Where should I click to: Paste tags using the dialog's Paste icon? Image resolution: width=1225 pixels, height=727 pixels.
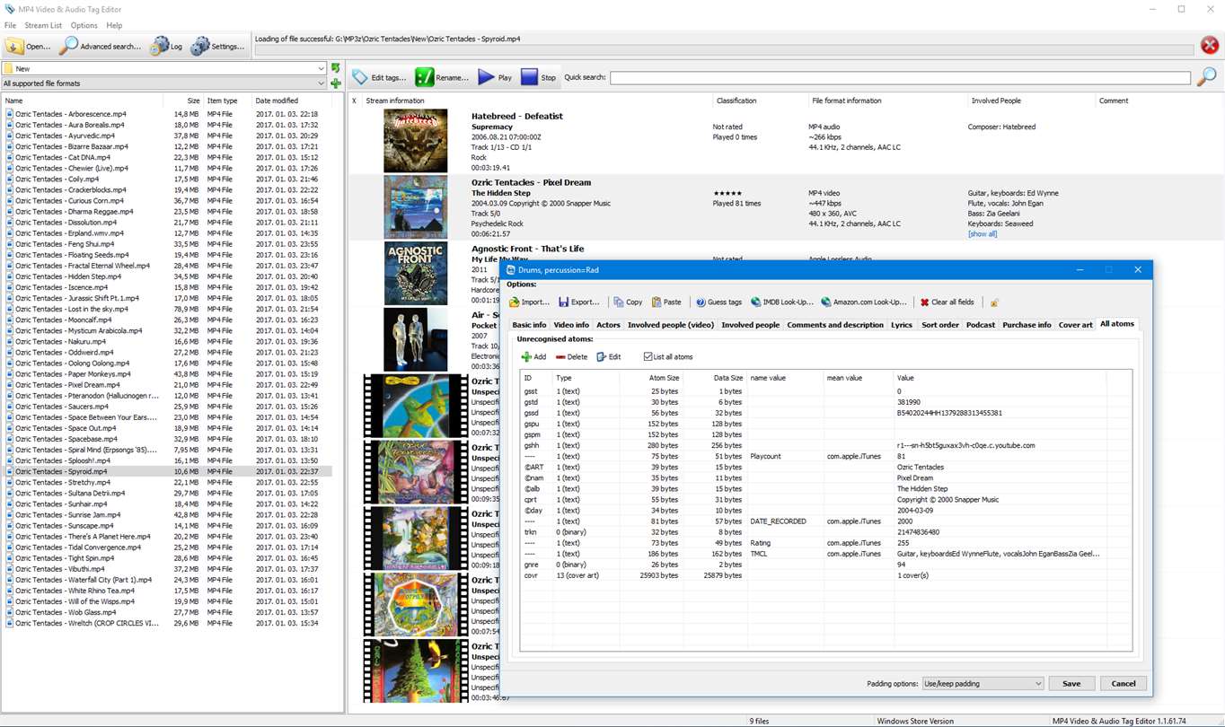coord(666,302)
